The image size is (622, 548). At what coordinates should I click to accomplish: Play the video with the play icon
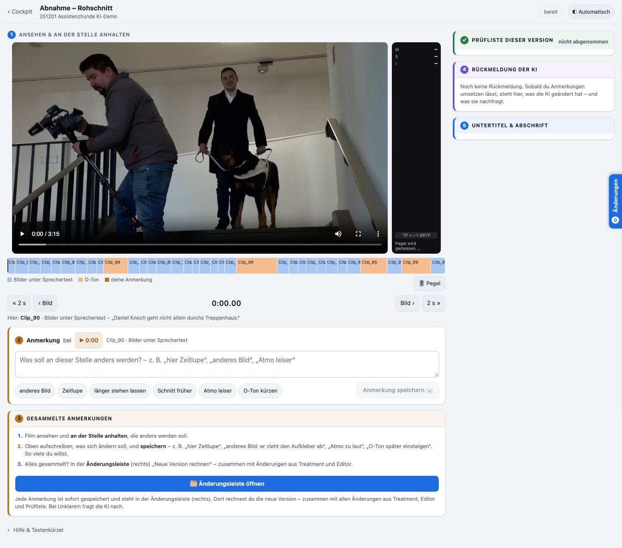click(x=22, y=234)
